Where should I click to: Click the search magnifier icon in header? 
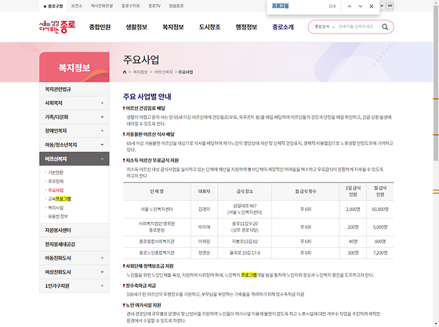pos(385,27)
